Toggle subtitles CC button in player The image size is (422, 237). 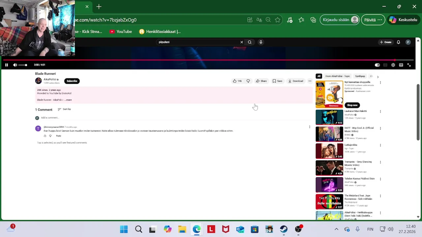[x=385, y=65]
